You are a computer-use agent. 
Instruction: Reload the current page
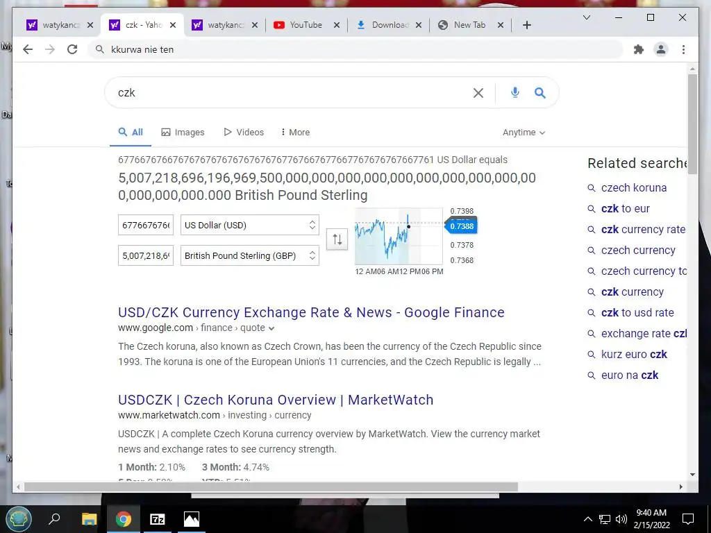[72, 49]
